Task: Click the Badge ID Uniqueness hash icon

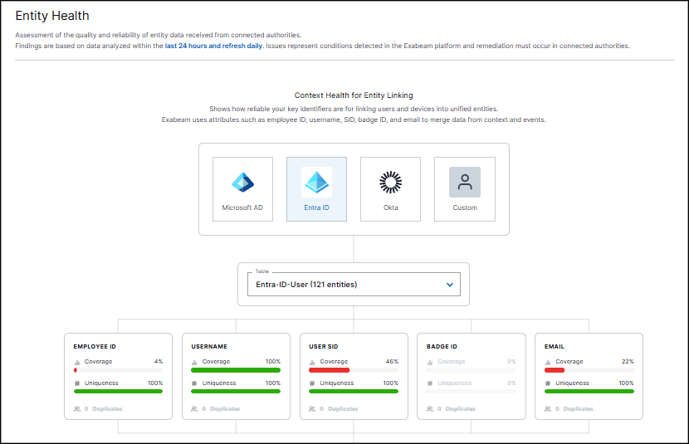Action: point(430,383)
